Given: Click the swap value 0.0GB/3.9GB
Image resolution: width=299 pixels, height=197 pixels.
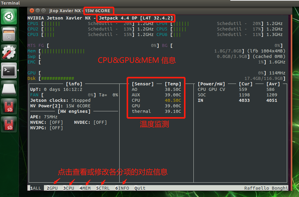Looking at the screenshot, I should (232, 57).
